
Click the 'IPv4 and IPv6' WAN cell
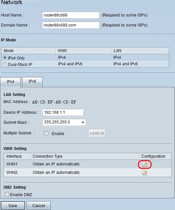click(x=70, y=64)
